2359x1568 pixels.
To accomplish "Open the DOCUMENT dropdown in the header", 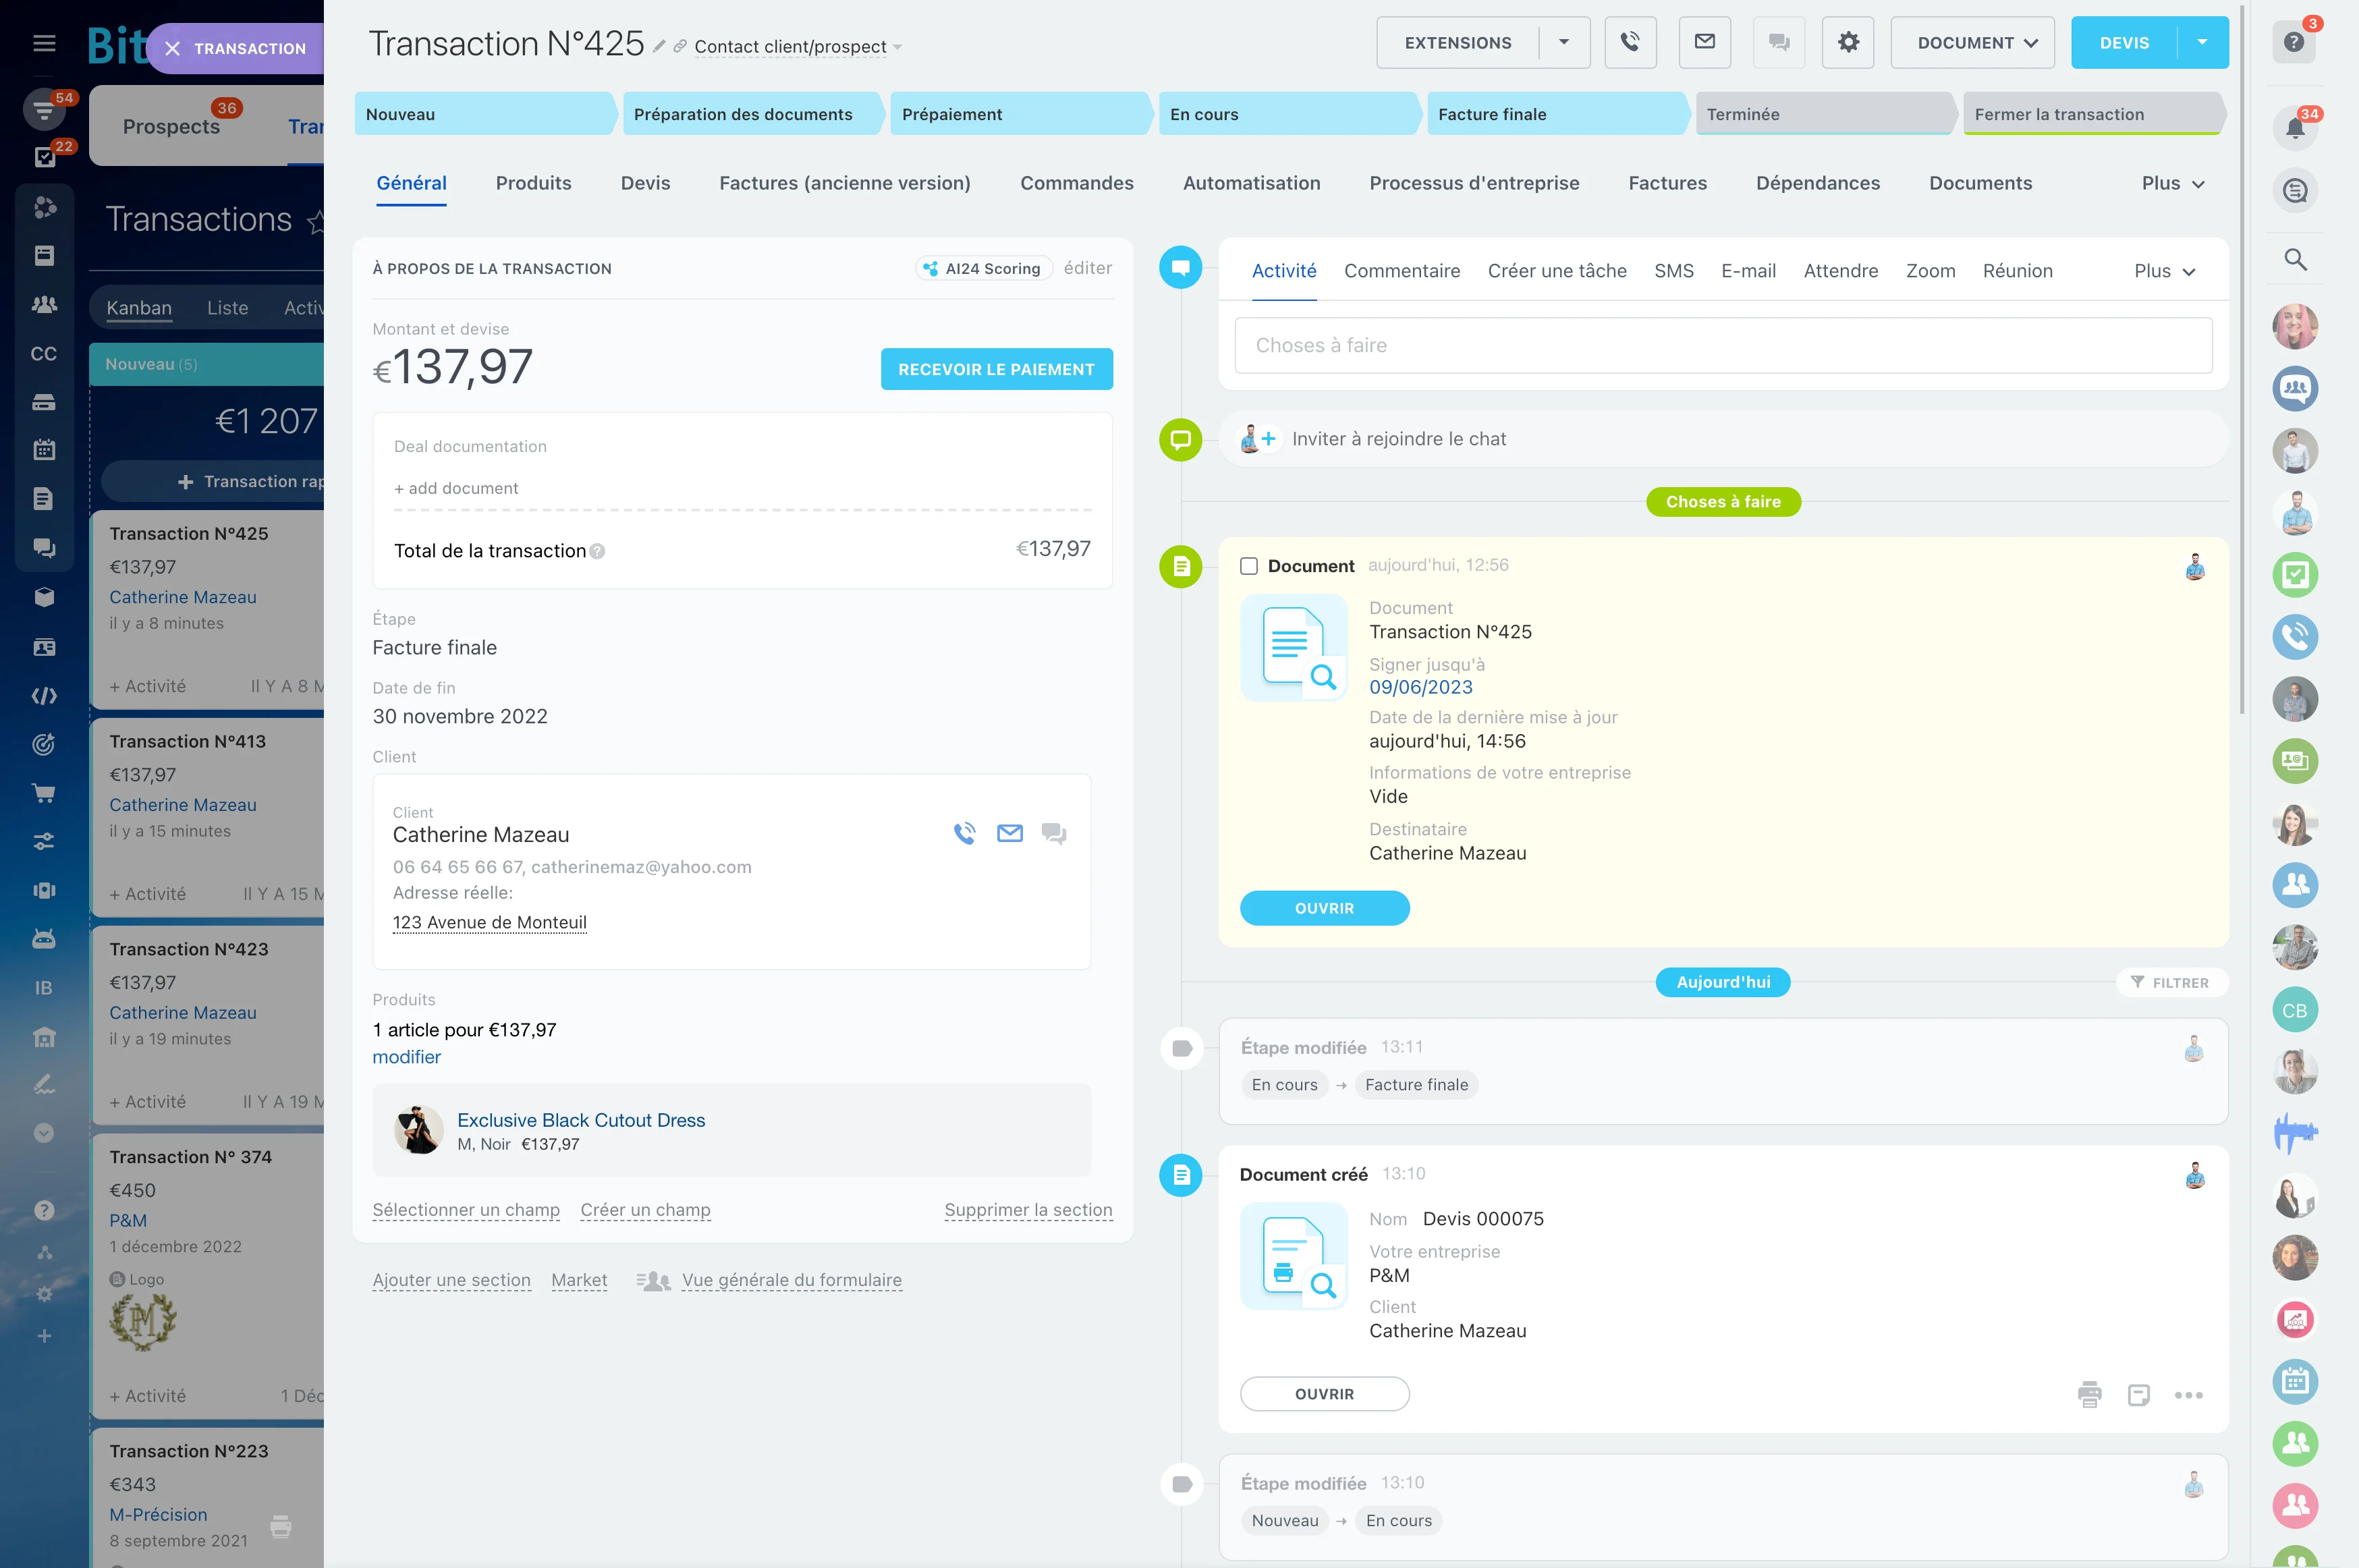I will (1972, 42).
